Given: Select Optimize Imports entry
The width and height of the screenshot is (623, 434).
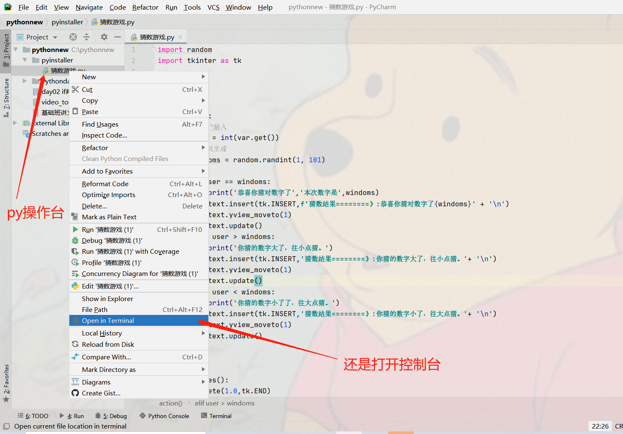Looking at the screenshot, I should [x=139, y=195].
